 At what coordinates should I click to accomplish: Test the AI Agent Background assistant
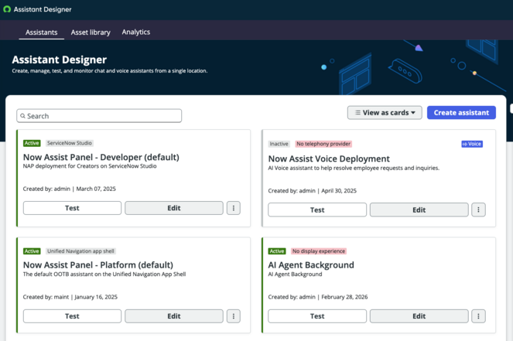(317, 316)
